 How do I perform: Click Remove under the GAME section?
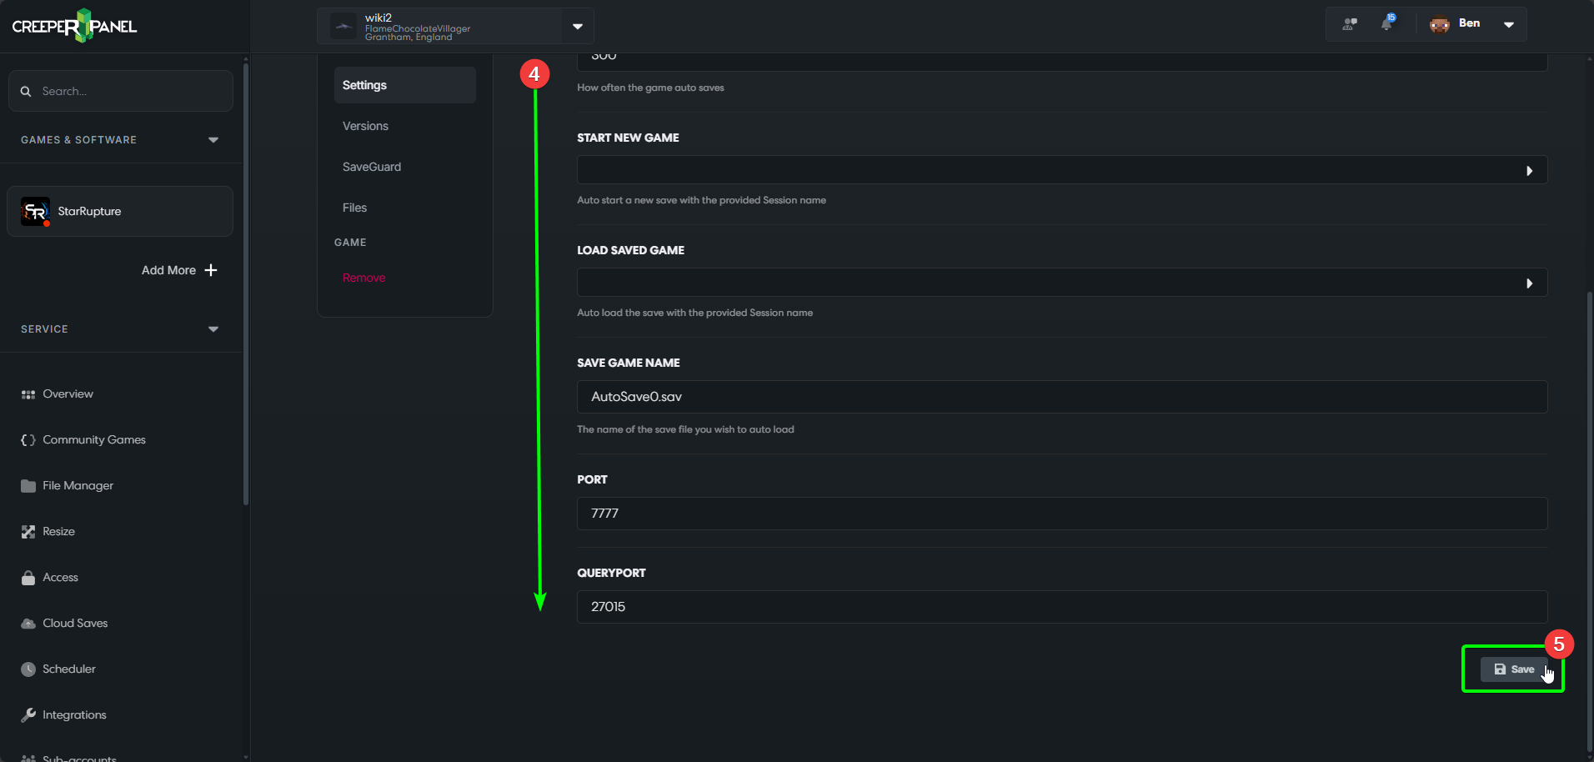tap(363, 277)
